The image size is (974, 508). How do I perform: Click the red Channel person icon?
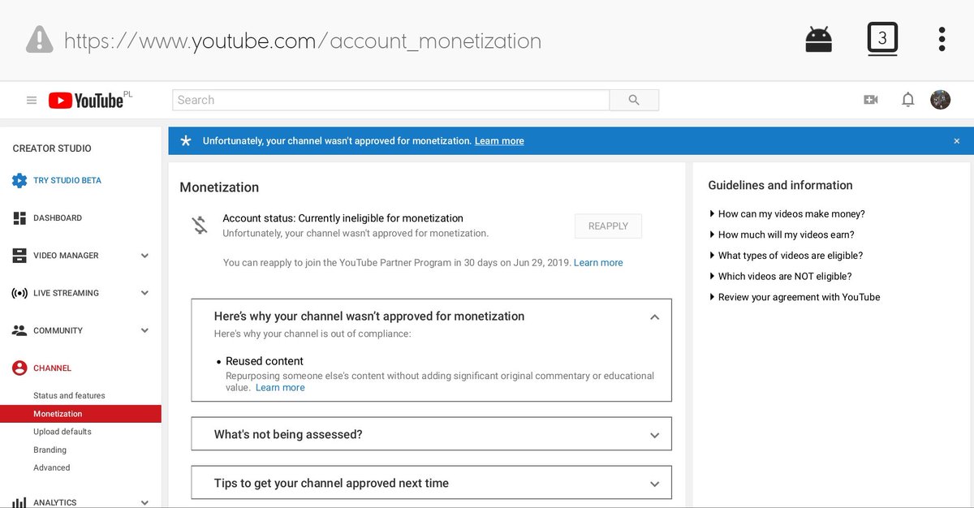[x=19, y=368]
